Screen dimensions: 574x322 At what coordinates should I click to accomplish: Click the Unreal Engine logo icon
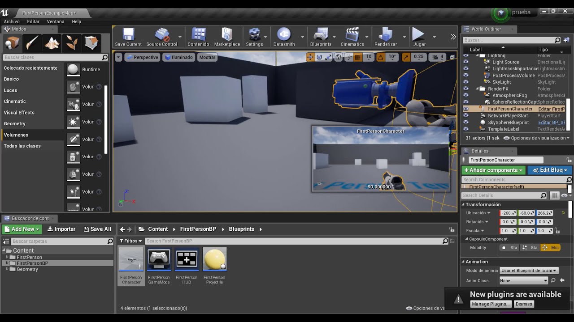[5, 13]
